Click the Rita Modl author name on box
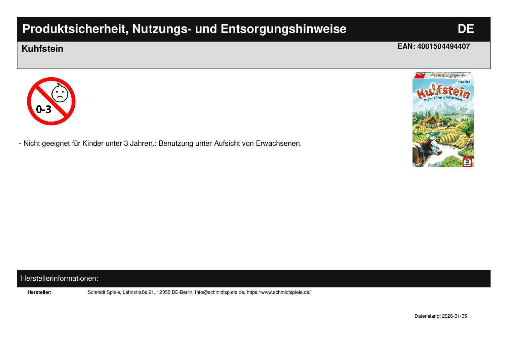This screenshot has width=511, height=361. (465, 82)
